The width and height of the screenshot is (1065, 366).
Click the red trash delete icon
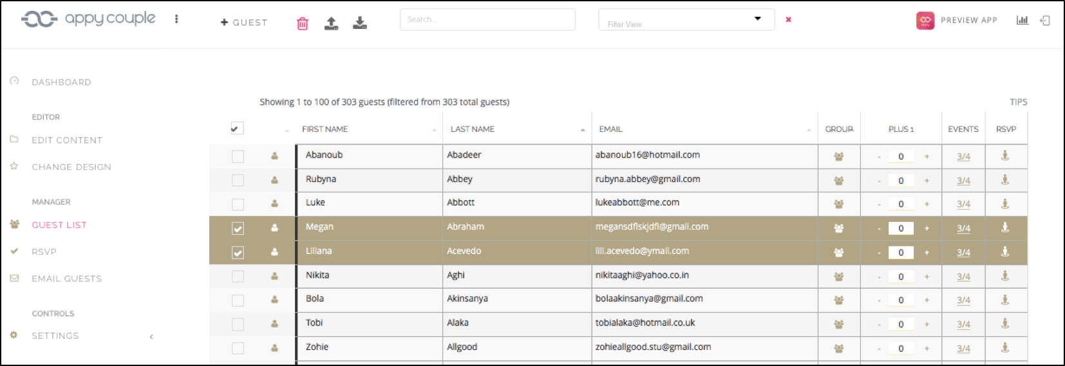point(302,24)
